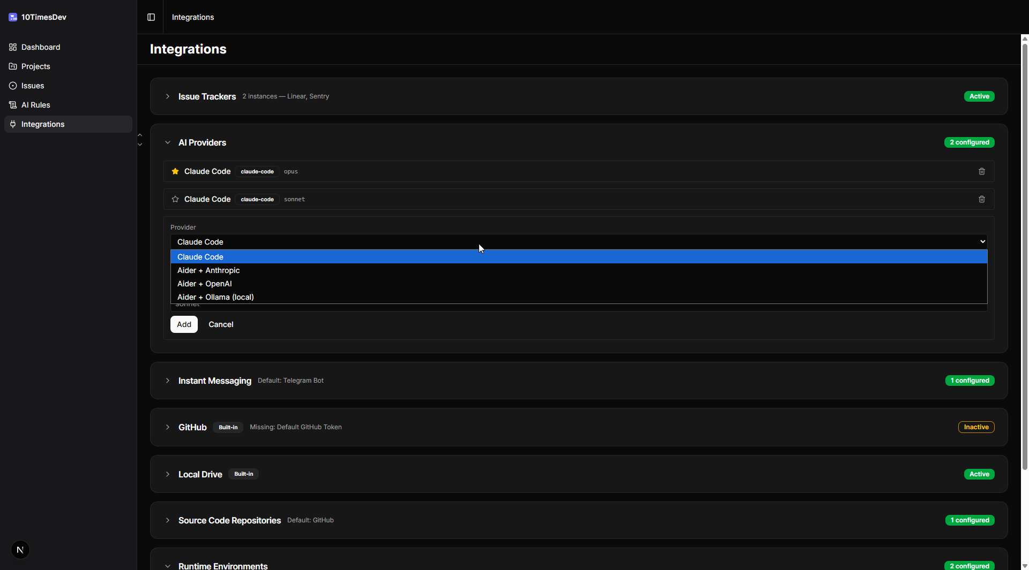This screenshot has height=570, width=1029.
Task: Open the Next.js dev tools badge
Action: click(20, 550)
